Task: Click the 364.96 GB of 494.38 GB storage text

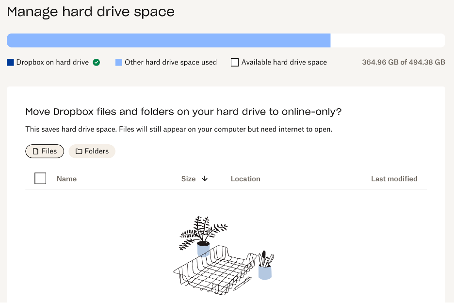Action: tap(403, 62)
